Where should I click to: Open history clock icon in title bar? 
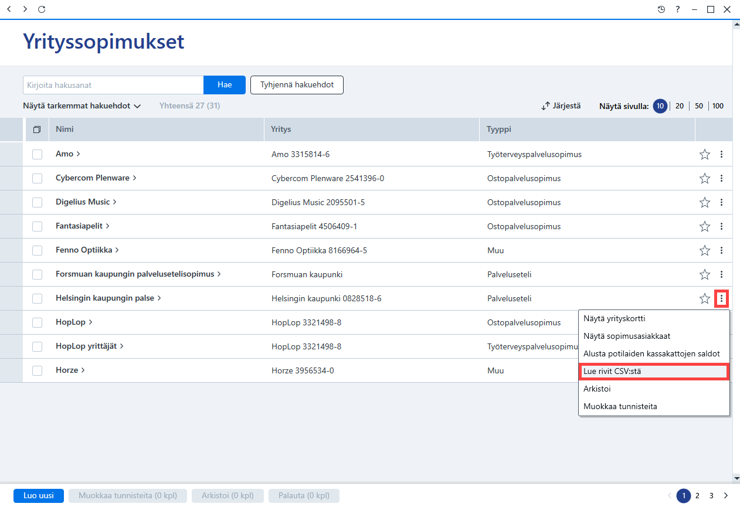(x=661, y=9)
